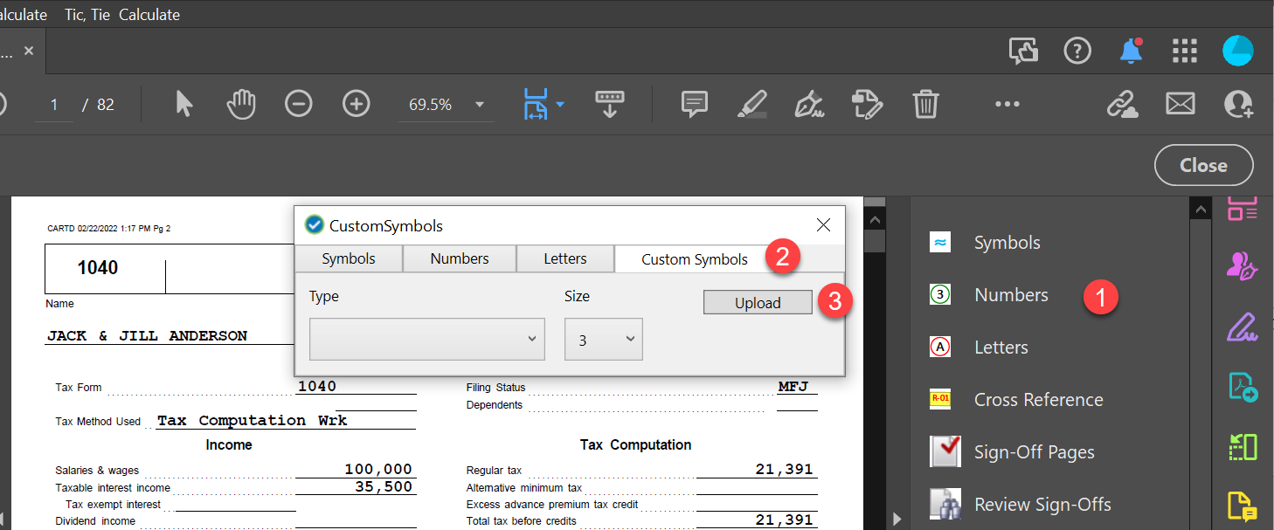This screenshot has width=1274, height=530.
Task: Click the Upload button
Action: pyautogui.click(x=757, y=302)
